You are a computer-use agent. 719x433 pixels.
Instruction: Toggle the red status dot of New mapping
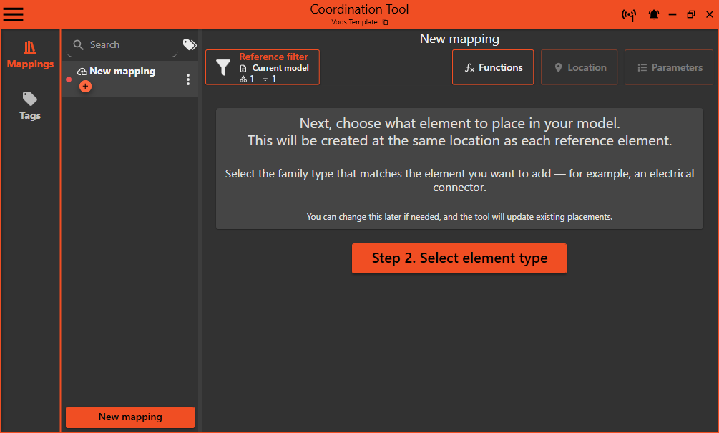[x=69, y=79]
